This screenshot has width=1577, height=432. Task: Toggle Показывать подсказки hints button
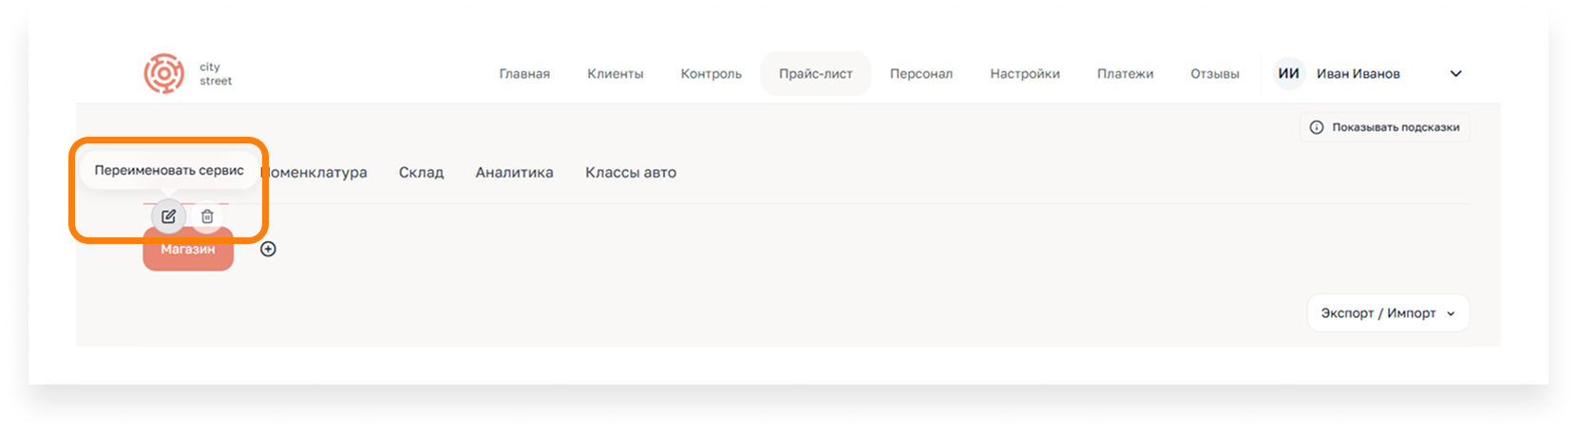1385,127
